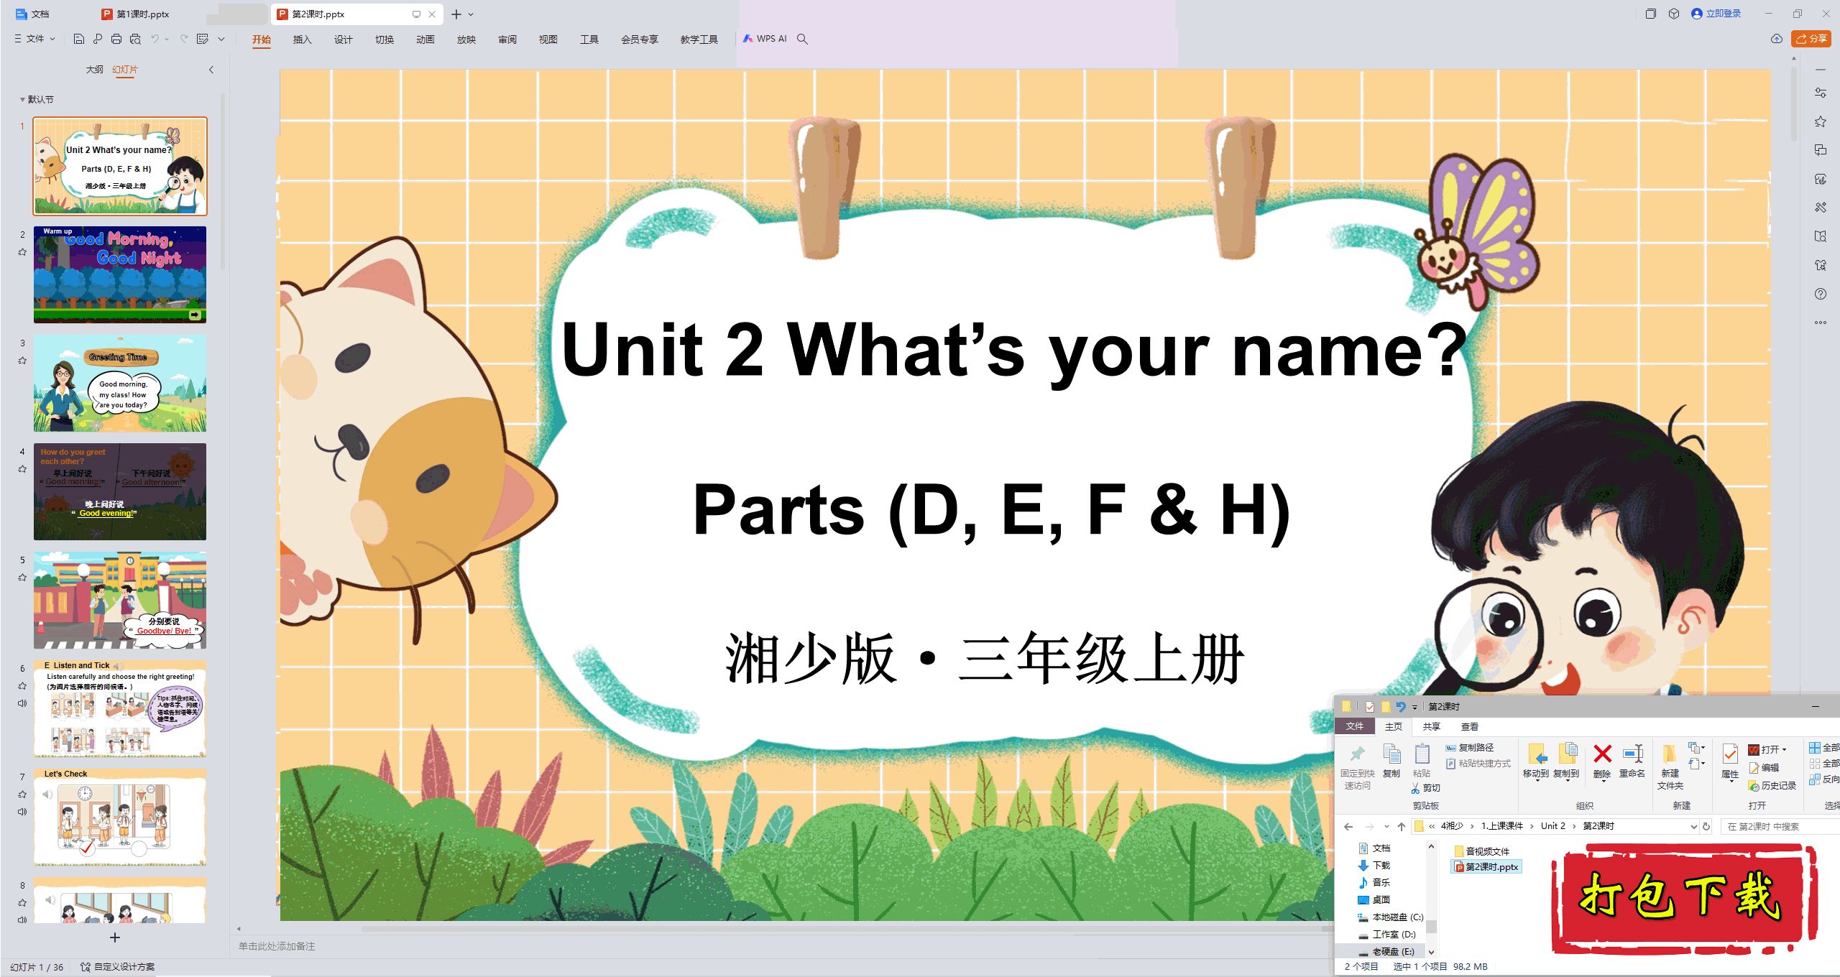Select slide 7 Let's Check thumbnail
This screenshot has width=1840, height=977.
pos(120,817)
